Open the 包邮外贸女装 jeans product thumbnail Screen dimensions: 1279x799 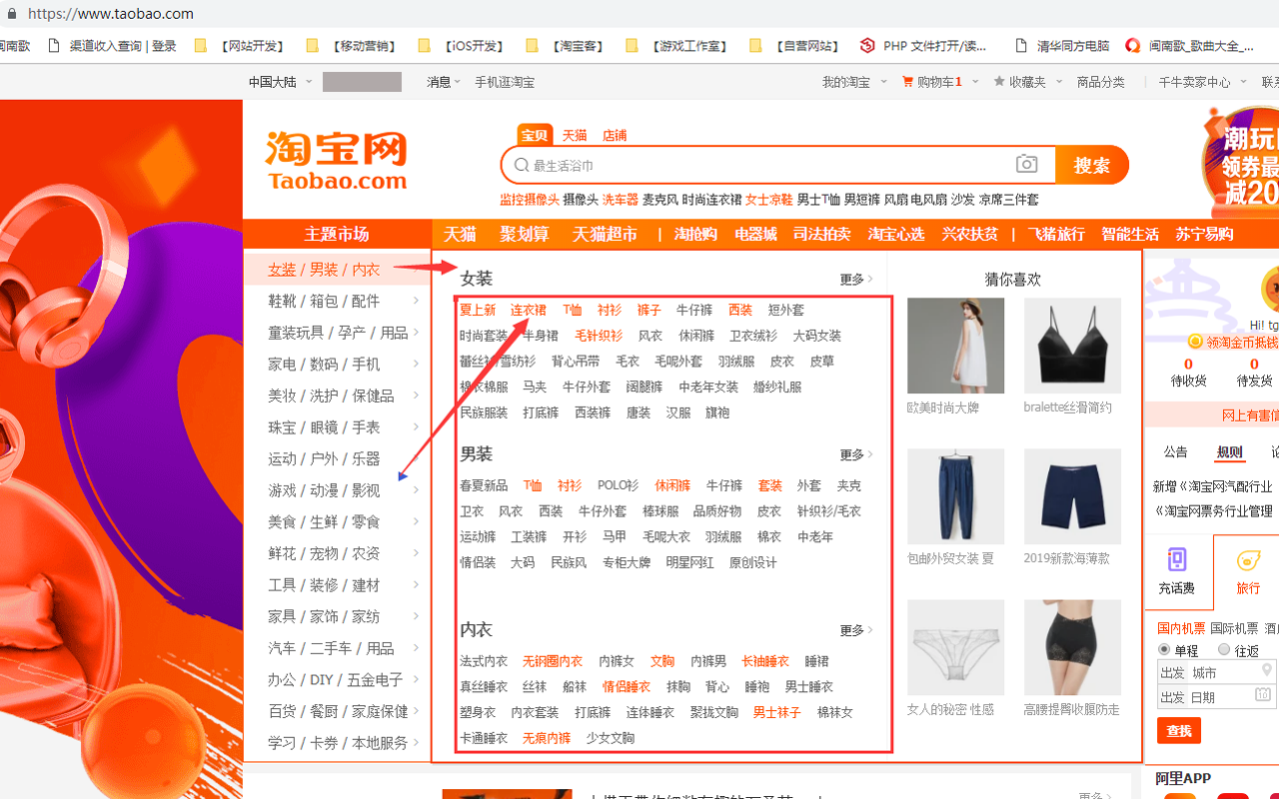click(955, 496)
